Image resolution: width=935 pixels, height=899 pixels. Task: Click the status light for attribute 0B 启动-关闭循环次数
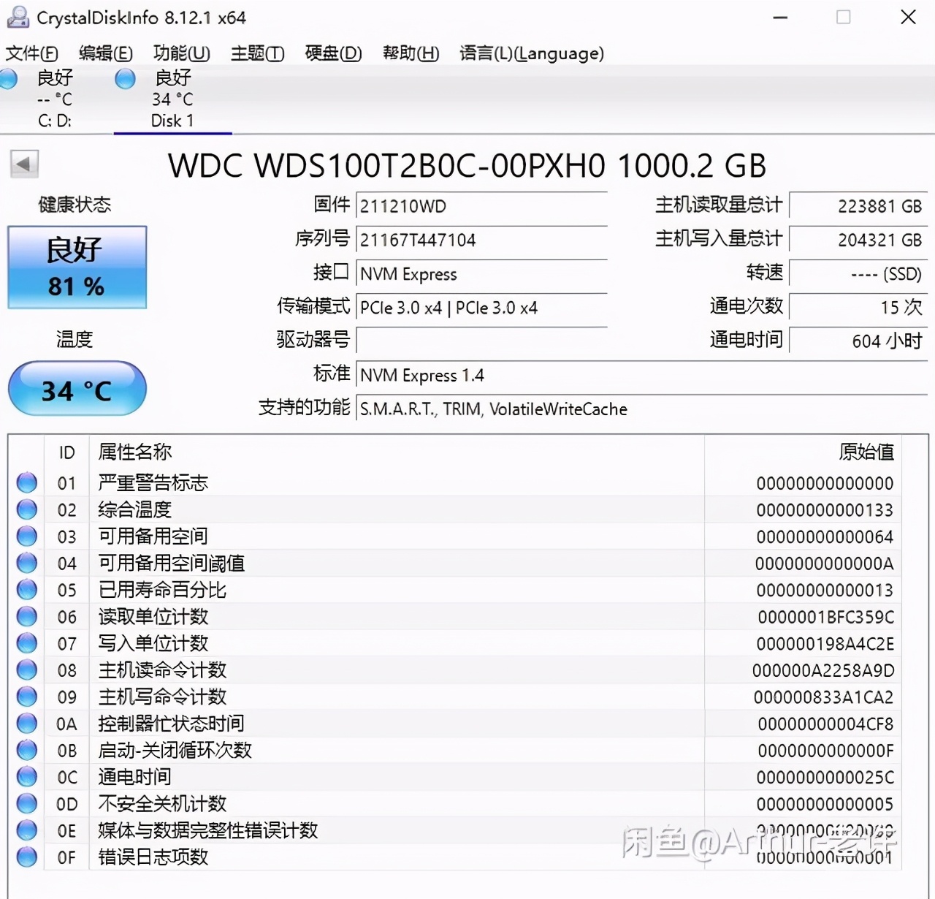coord(26,750)
